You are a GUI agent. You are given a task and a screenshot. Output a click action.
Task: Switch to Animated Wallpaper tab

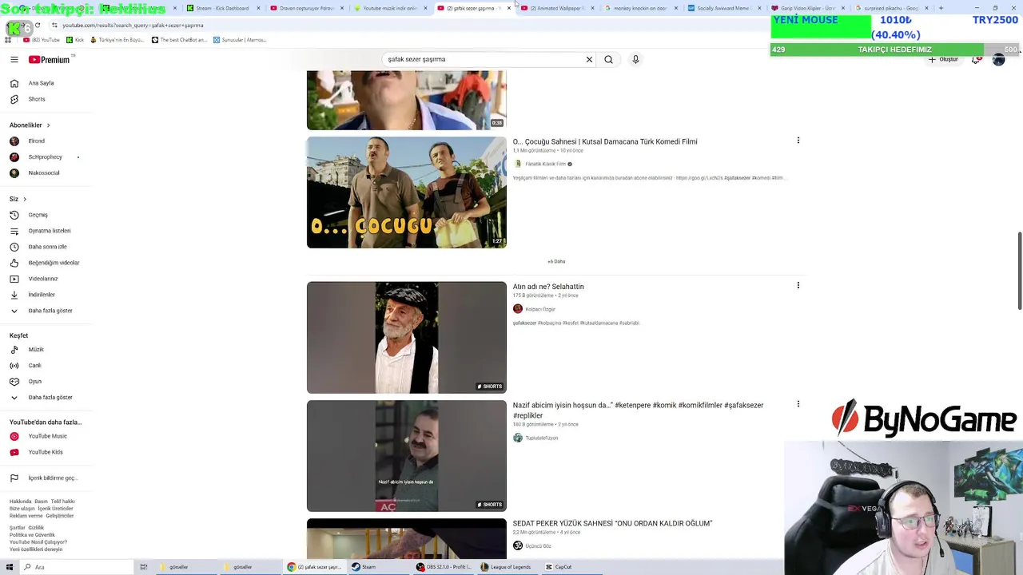pyautogui.click(x=558, y=8)
